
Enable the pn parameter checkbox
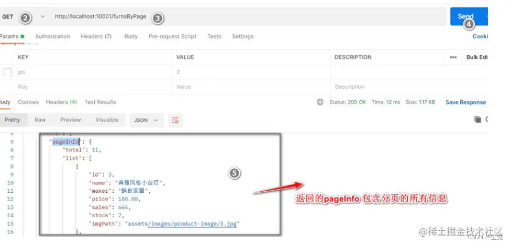[8, 72]
